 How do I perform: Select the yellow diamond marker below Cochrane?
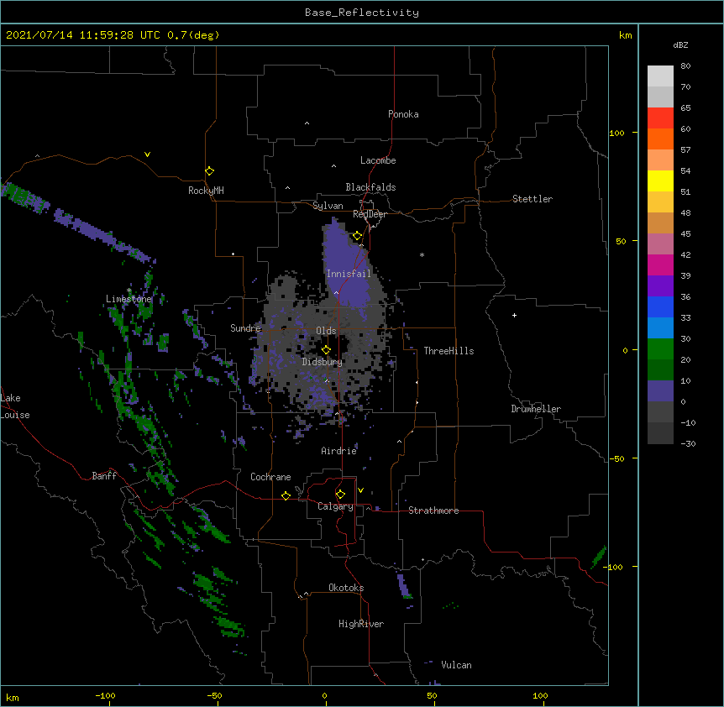pyautogui.click(x=286, y=495)
